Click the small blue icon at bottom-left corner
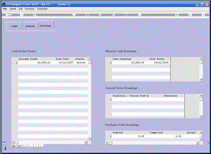 (4, 143)
